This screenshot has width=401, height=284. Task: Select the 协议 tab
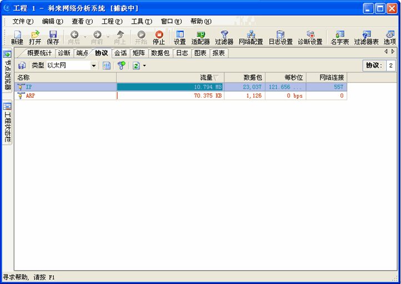tap(102, 53)
